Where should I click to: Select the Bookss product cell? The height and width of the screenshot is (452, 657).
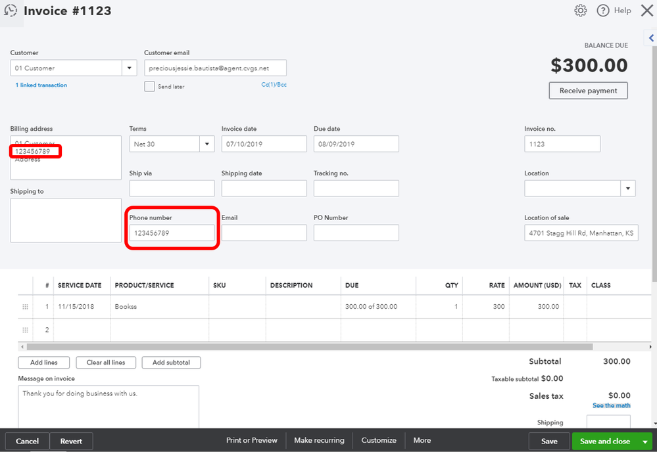[x=160, y=307]
